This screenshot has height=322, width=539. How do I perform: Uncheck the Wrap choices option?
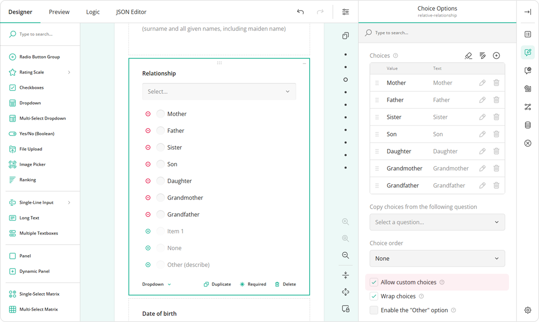coord(374,296)
